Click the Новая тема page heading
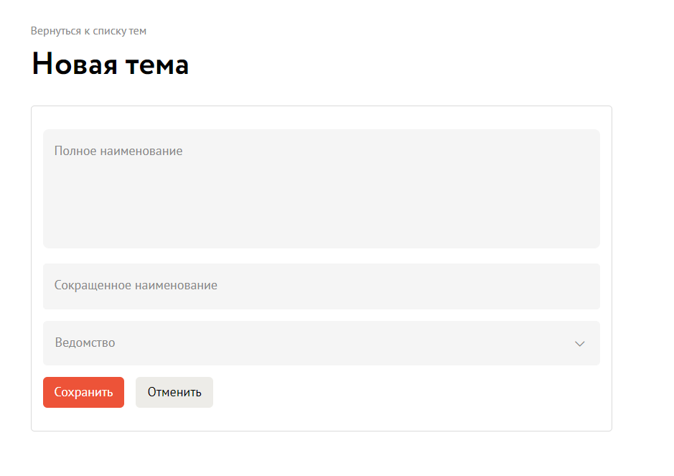The height and width of the screenshot is (476, 674). 110,64
